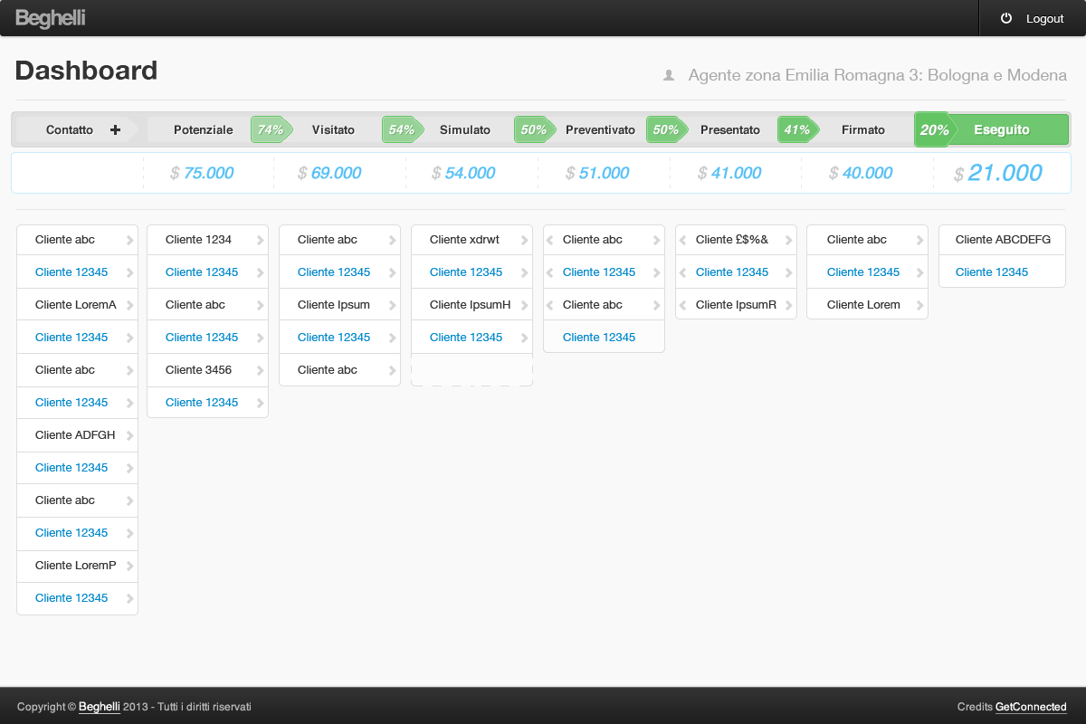Click the user icon before Agente zona

[x=669, y=76]
